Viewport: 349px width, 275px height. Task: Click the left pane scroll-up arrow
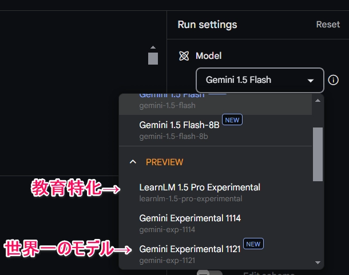(153, 47)
